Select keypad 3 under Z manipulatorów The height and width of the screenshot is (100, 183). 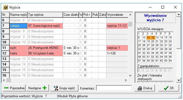tap(153, 70)
